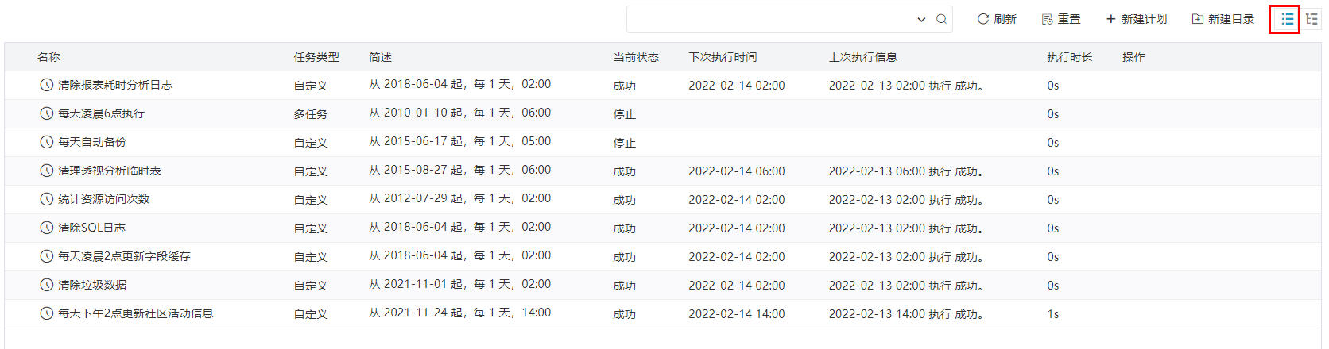Click the 下次执行时间 column header
Image resolution: width=1329 pixels, height=349 pixels.
coord(723,57)
